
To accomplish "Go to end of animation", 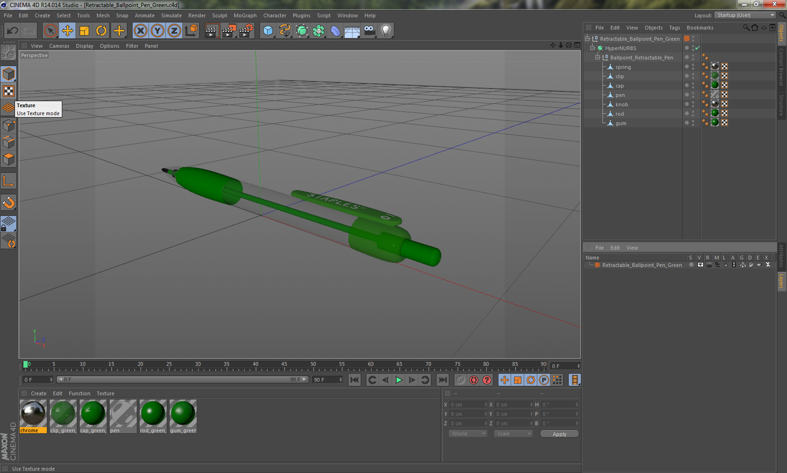I will tap(443, 380).
